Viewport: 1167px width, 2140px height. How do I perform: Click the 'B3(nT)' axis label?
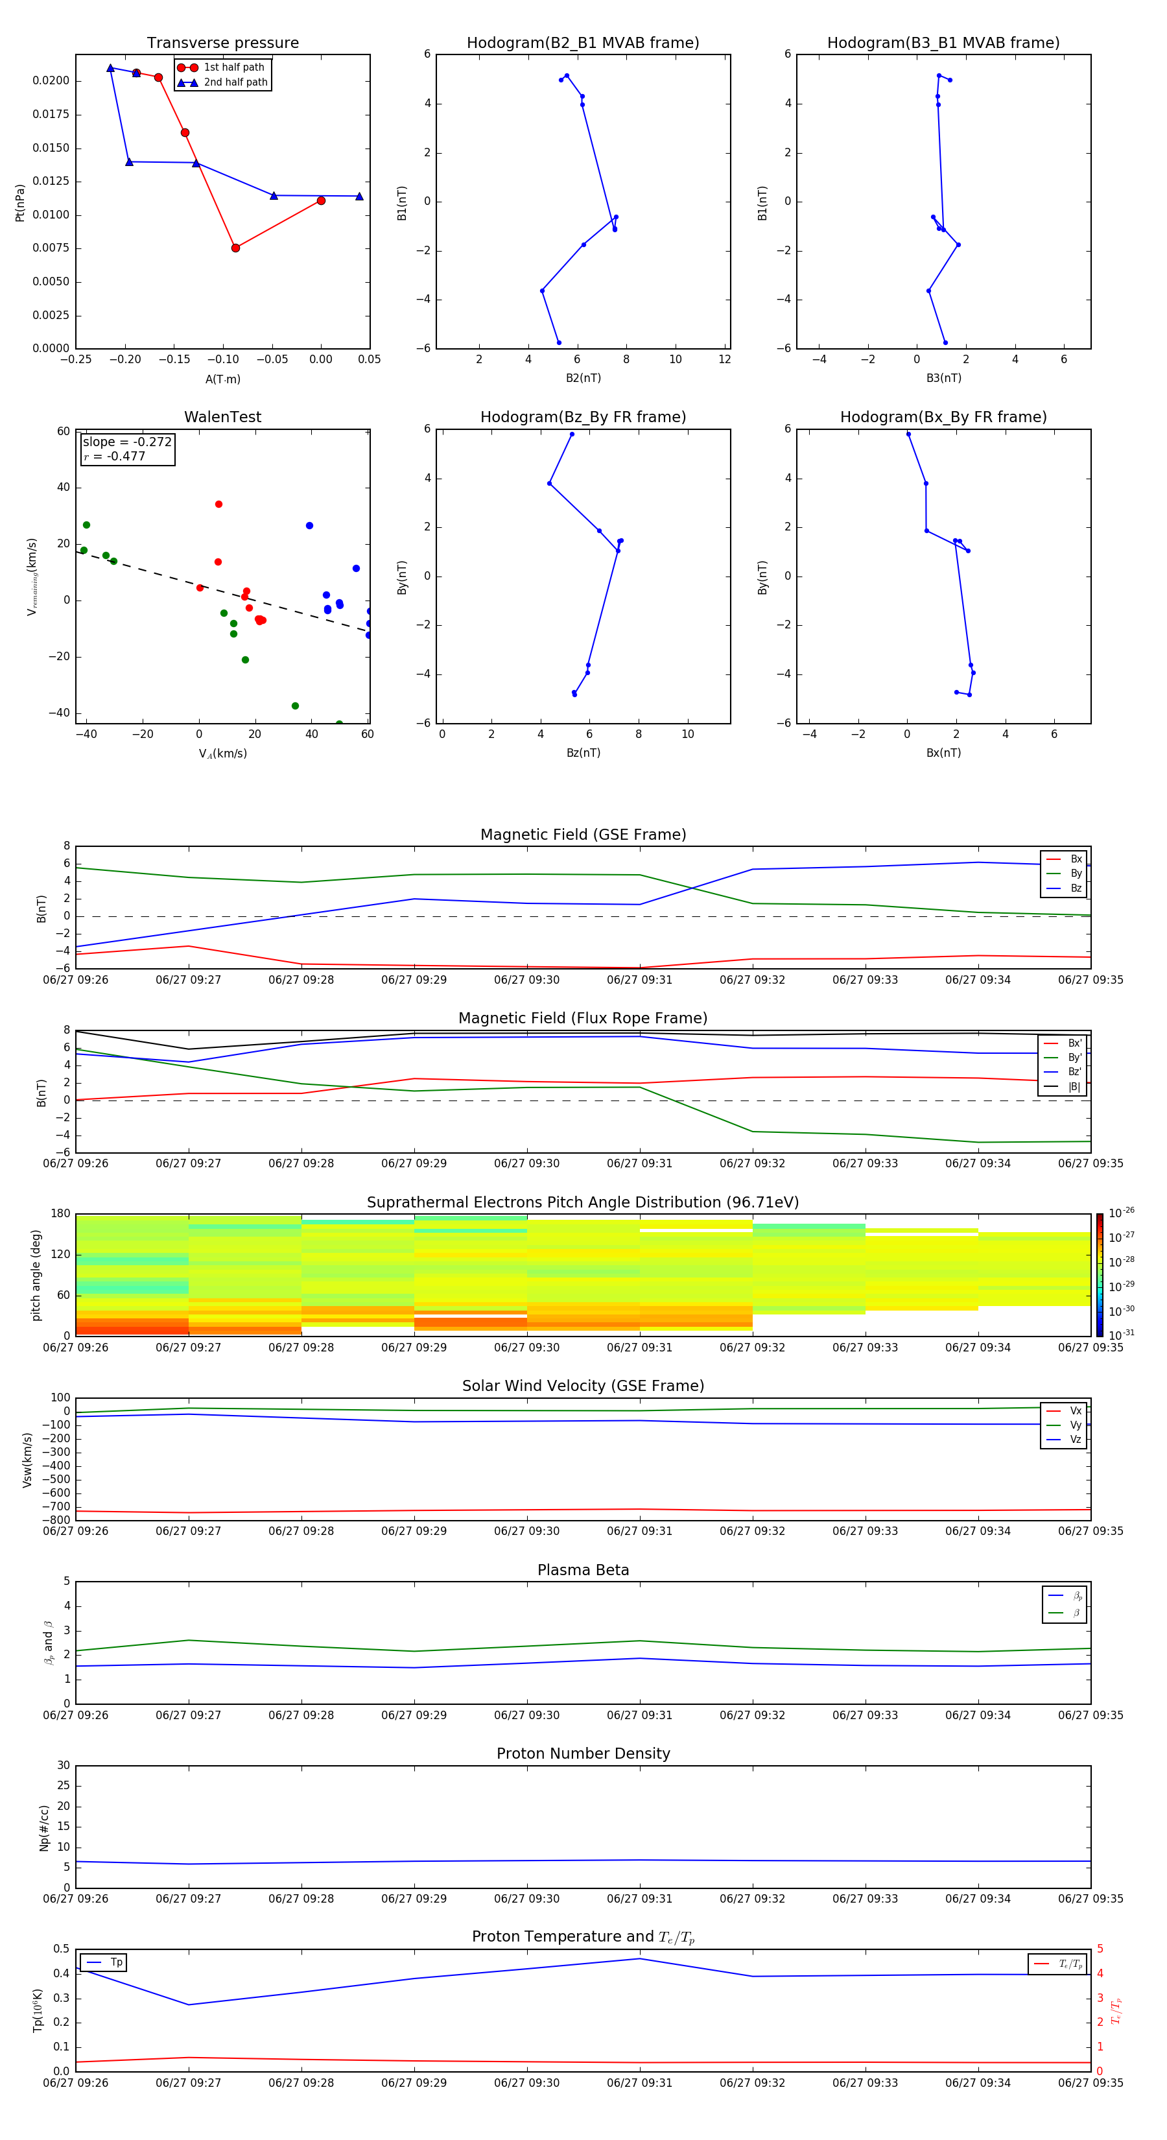[943, 378]
